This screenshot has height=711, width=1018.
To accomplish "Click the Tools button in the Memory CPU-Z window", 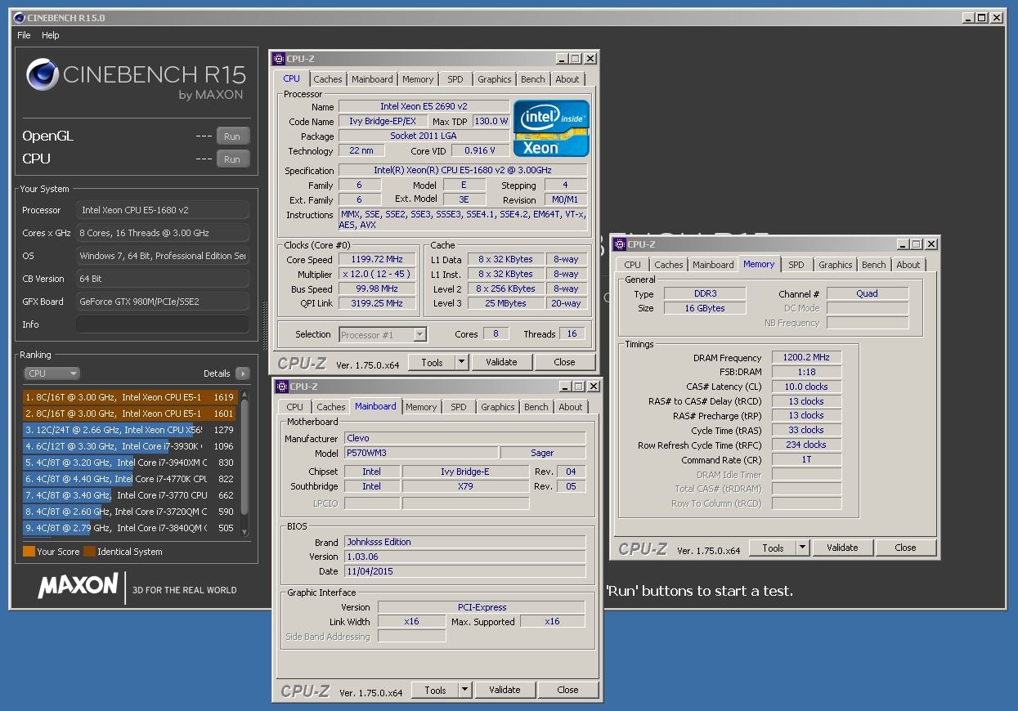I will click(773, 548).
